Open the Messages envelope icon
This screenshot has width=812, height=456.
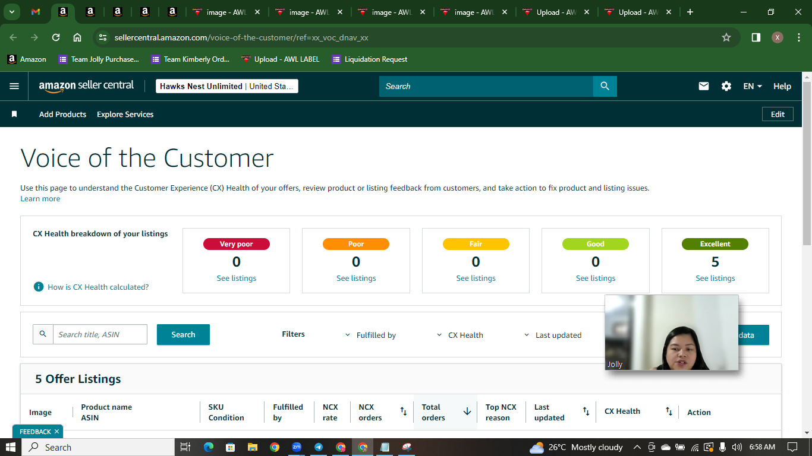click(704, 86)
